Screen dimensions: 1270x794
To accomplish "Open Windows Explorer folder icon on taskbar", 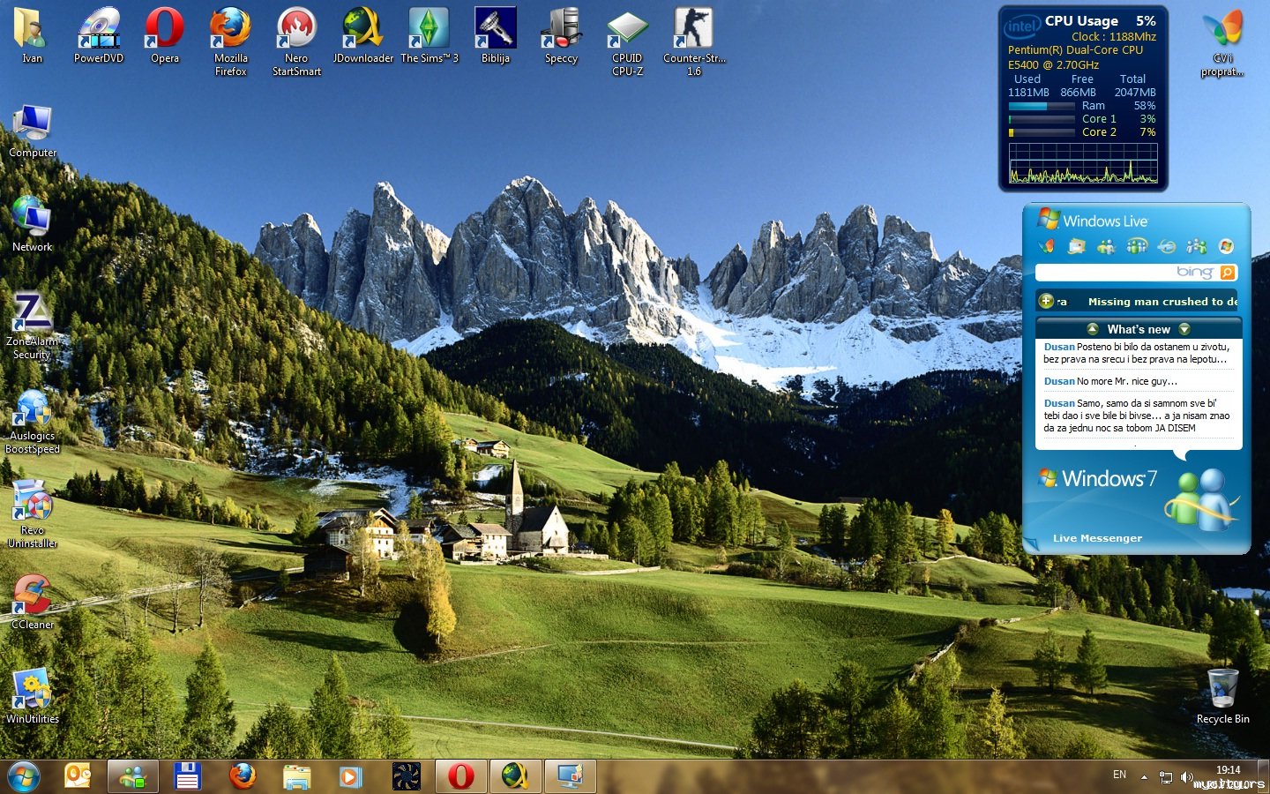I will pos(297,776).
